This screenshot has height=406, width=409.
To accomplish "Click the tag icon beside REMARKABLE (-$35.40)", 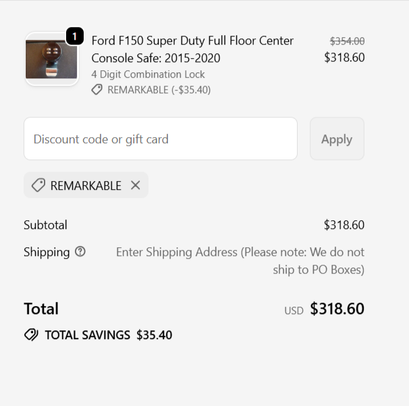I will pos(97,90).
